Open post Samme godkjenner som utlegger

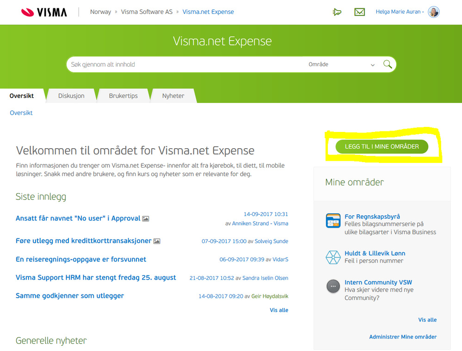coord(70,296)
